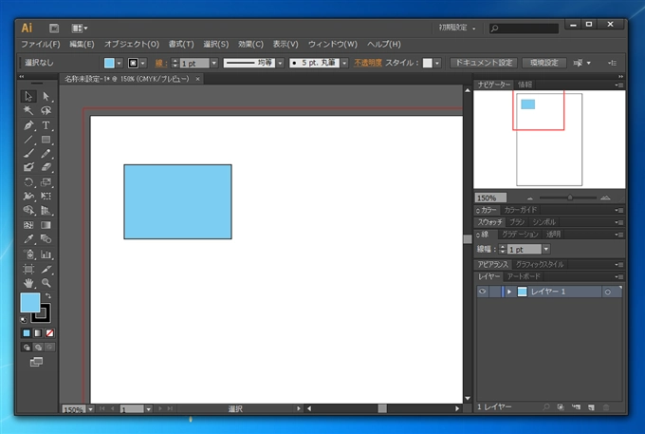Viewport: 645px width, 434px height.
Task: Change screen mode at toolbar bottom
Action: (36, 362)
